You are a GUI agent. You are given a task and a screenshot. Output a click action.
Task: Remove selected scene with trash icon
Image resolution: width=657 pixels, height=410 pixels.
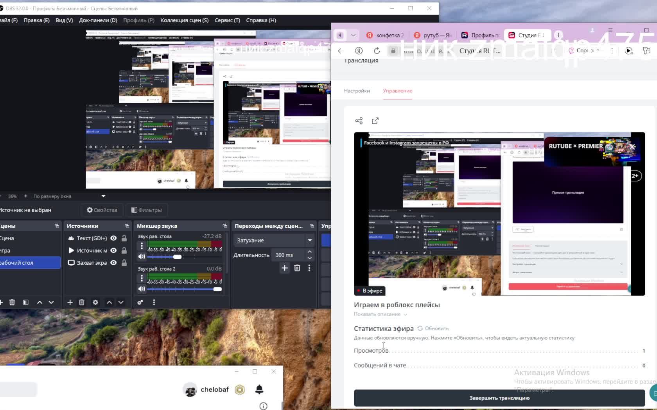pyautogui.click(x=12, y=302)
